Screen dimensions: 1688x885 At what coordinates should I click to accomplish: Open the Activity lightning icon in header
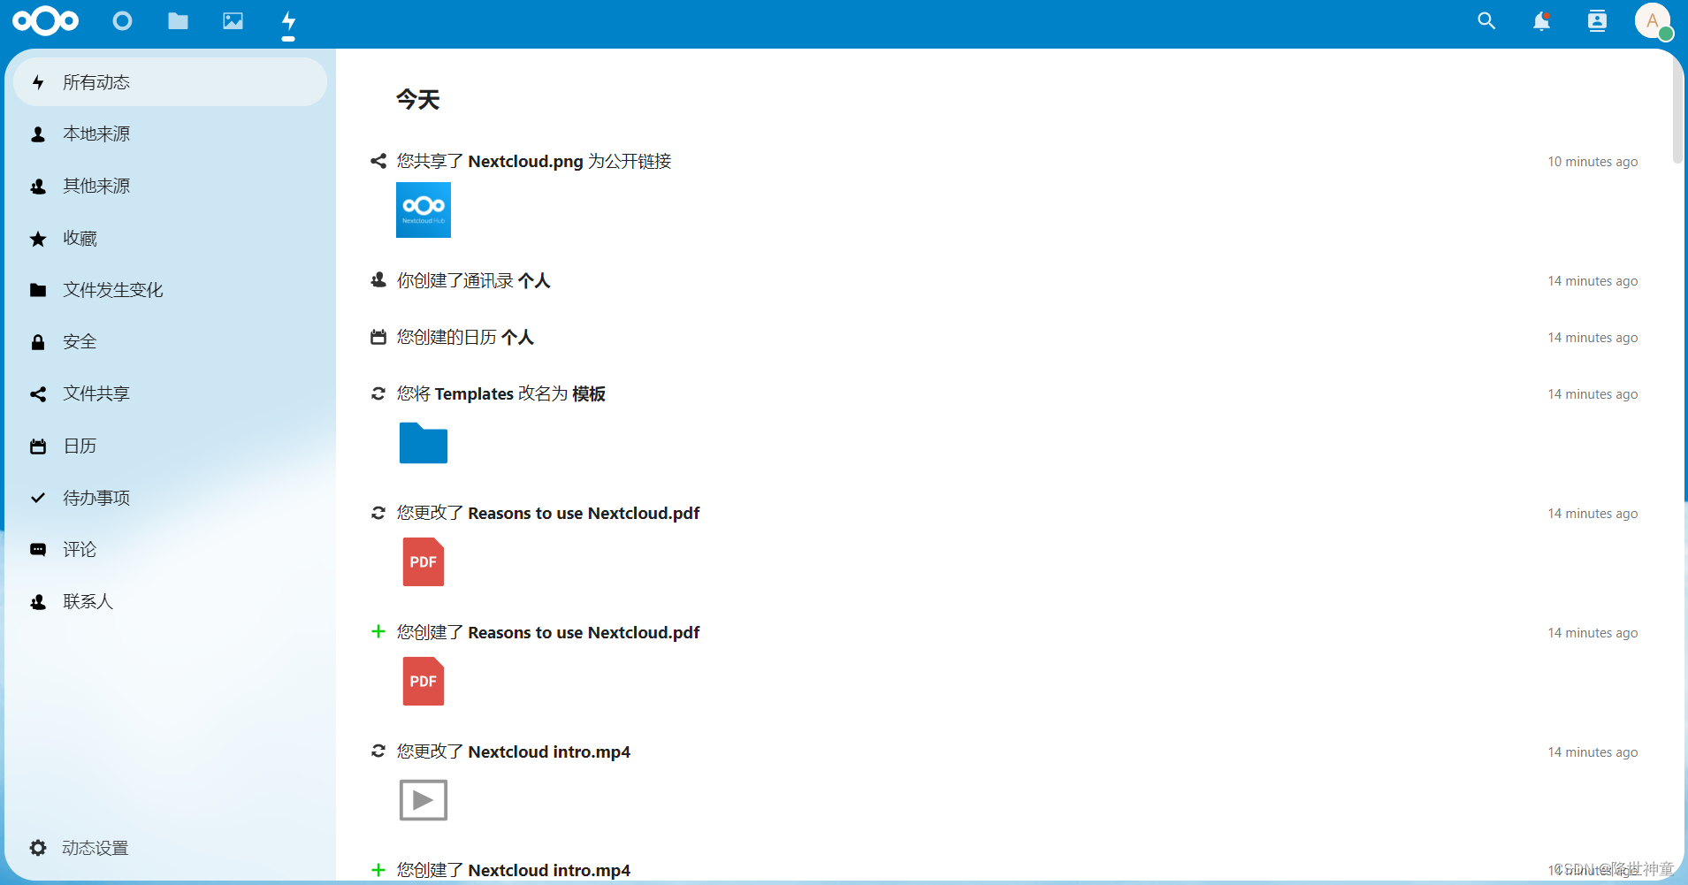[x=288, y=20]
